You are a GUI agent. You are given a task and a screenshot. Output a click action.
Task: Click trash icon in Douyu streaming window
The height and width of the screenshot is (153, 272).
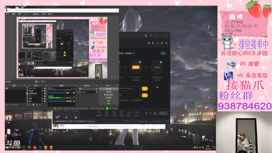[149, 43]
